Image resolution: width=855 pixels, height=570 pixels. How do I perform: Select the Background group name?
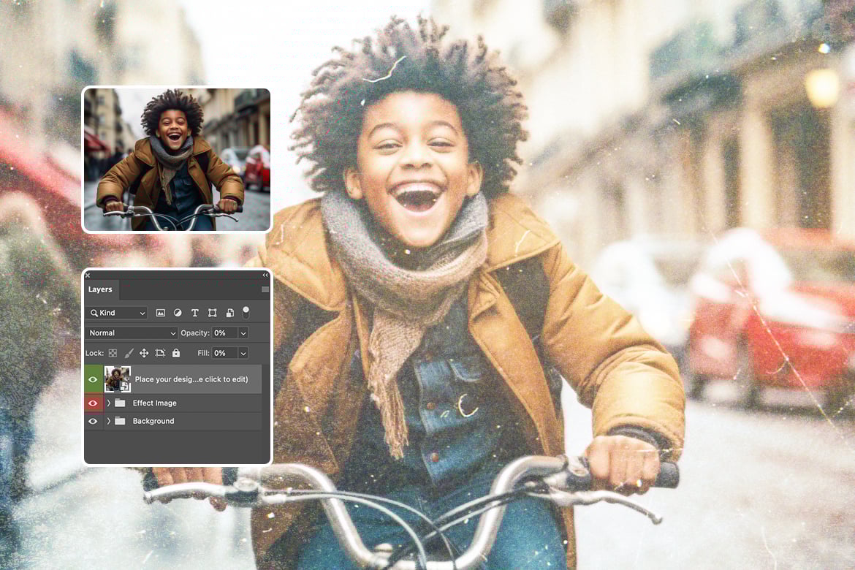click(x=153, y=421)
